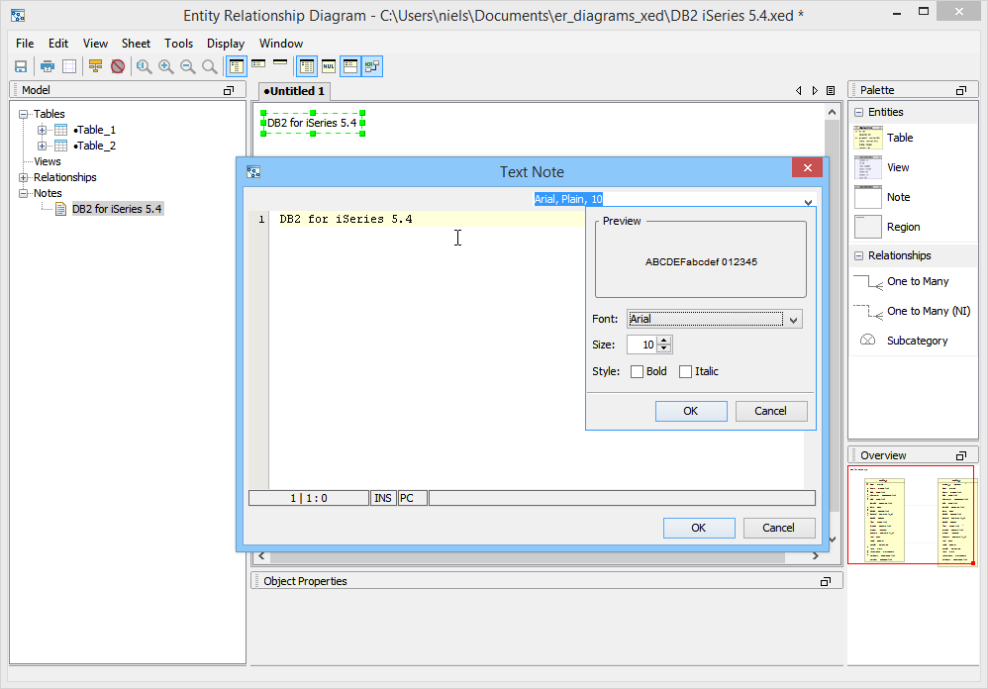The height and width of the screenshot is (689, 988).
Task: Open the Window menu
Action: click(281, 44)
